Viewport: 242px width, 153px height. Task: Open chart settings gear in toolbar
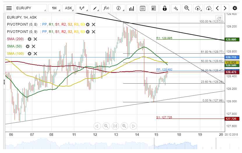[x=235, y=8]
